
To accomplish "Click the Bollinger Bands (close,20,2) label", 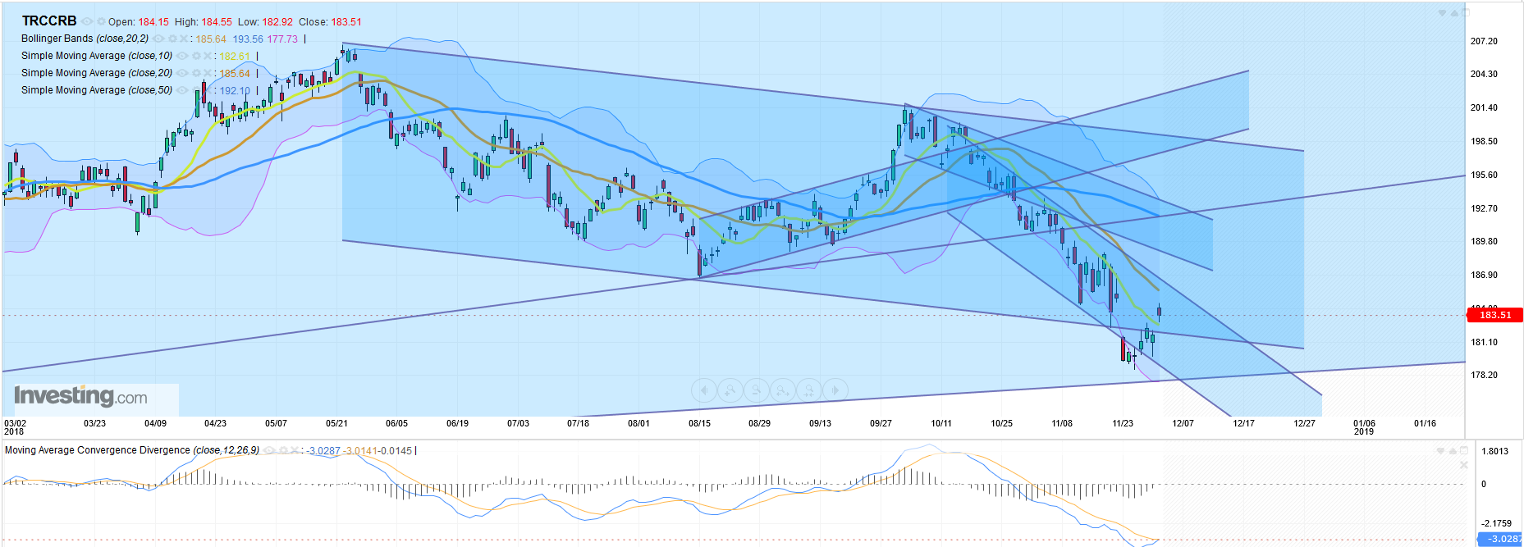I will (85, 39).
